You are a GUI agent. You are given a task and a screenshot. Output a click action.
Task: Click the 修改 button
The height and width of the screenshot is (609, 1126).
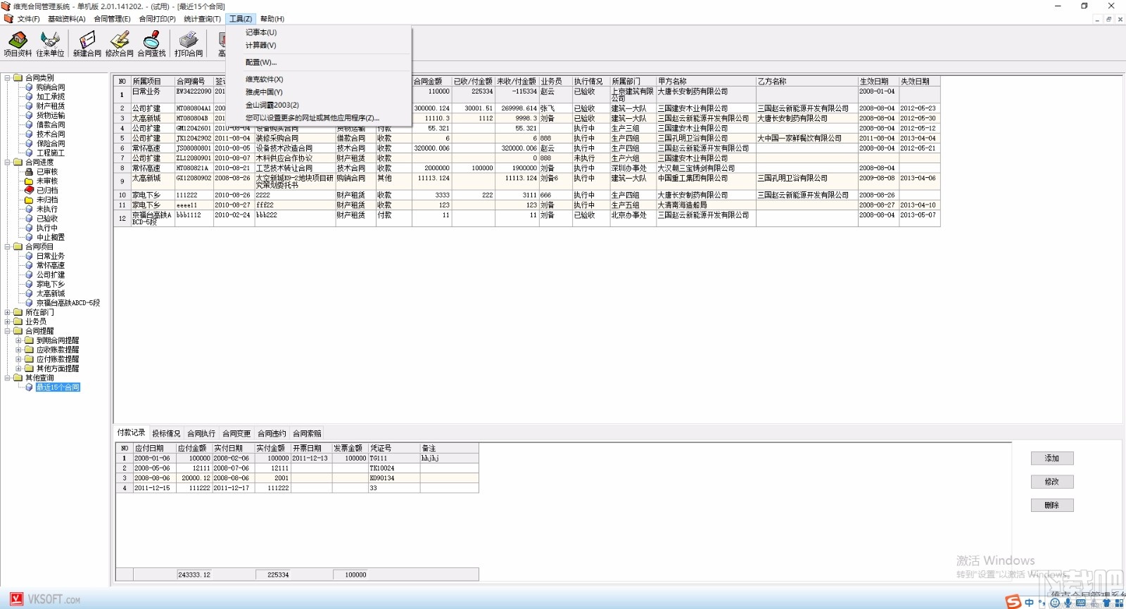(x=1052, y=482)
